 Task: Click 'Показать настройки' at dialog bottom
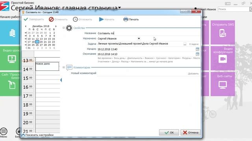click(x=38, y=135)
